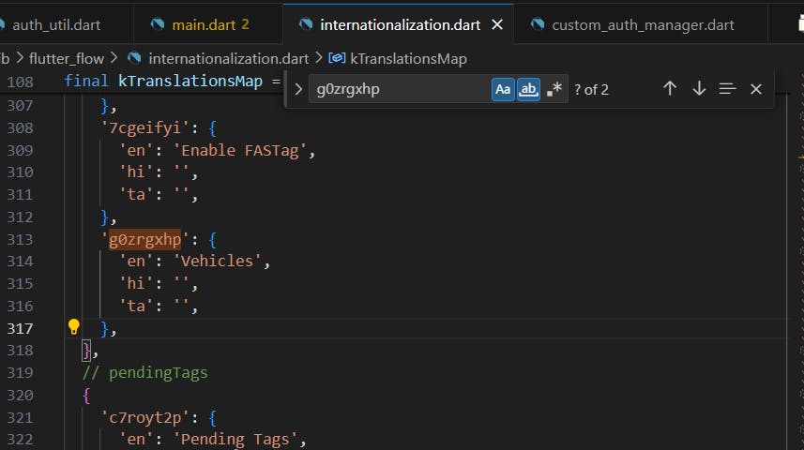This screenshot has width=804, height=450.
Task: Go to the previous search match
Action: coord(670,88)
